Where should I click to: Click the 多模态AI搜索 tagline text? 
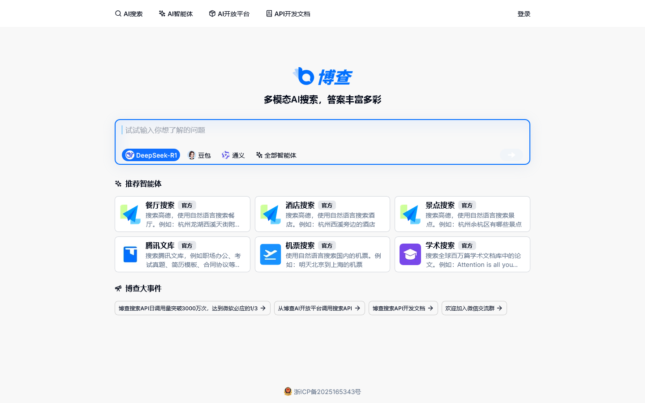(322, 99)
